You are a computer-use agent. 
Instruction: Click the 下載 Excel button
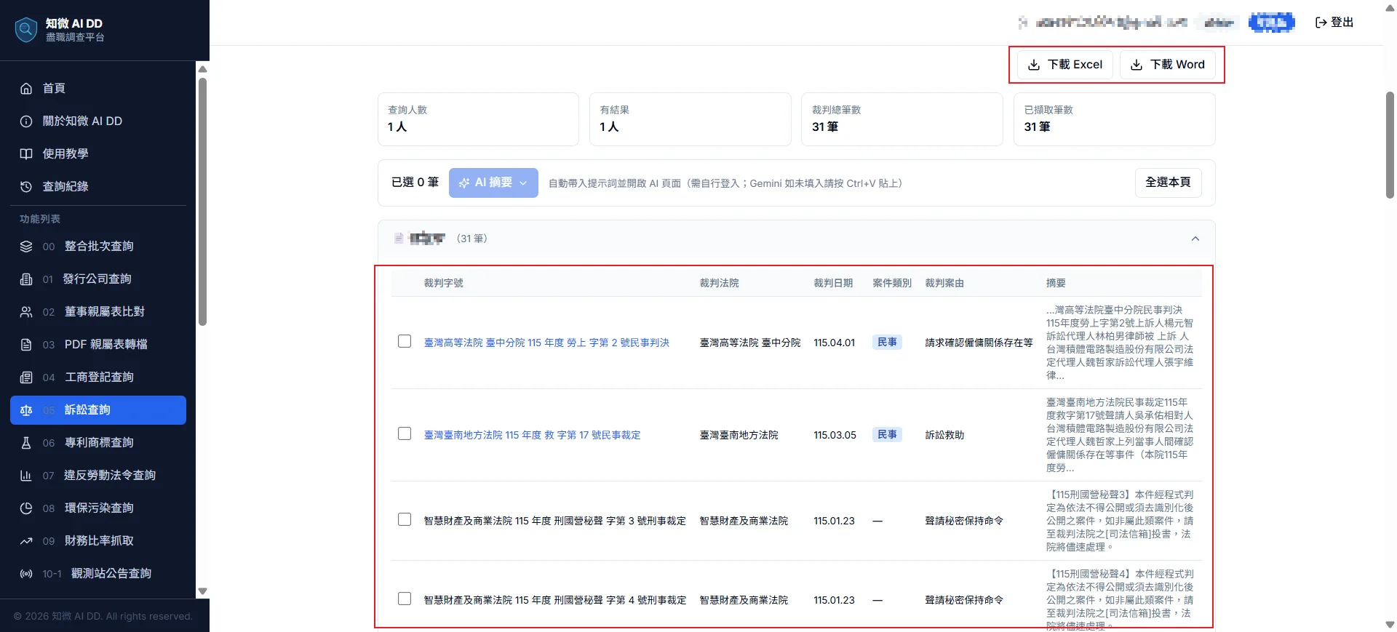coord(1064,65)
